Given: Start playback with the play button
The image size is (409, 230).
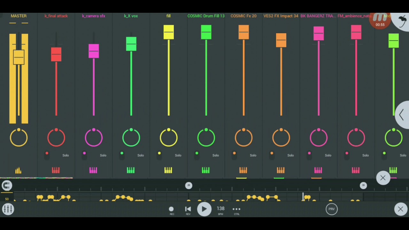Looking at the screenshot, I should click(204, 209).
